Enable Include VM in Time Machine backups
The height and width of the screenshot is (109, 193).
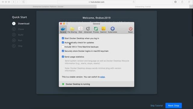coord(63,47)
